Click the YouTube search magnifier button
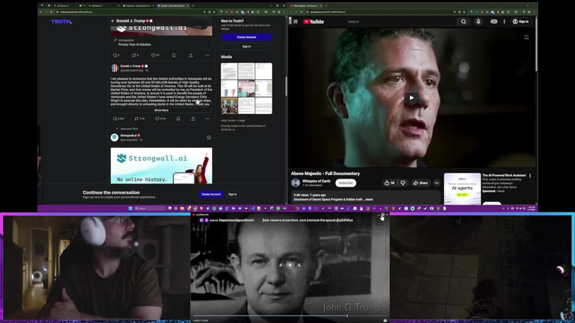Screen dimensions: 575x323 pyautogui.click(x=463, y=22)
